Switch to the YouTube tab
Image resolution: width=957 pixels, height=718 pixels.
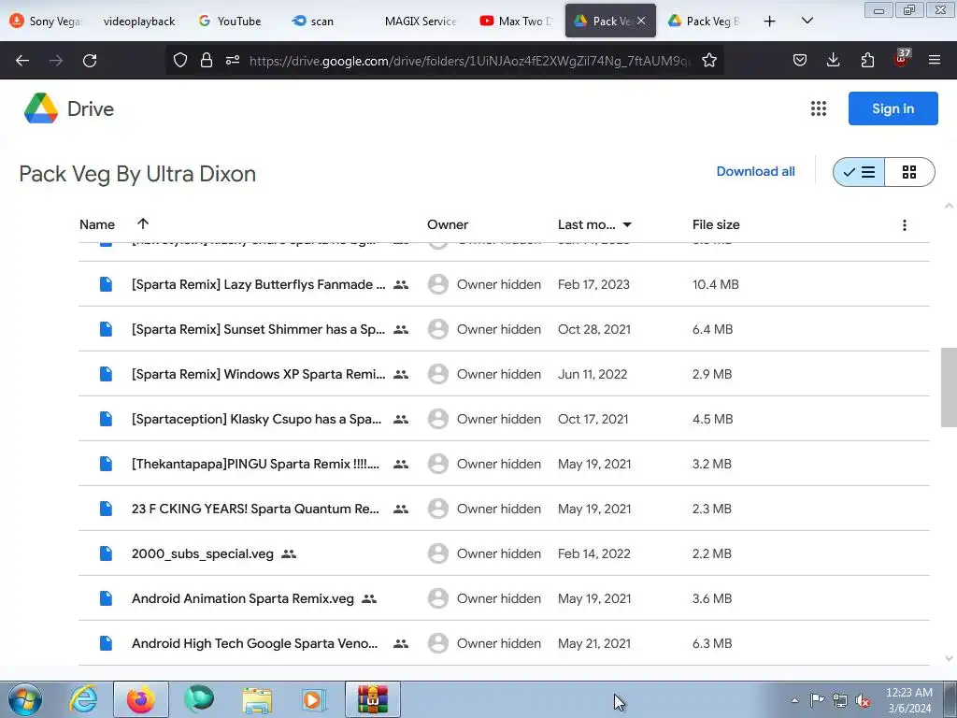click(x=230, y=21)
